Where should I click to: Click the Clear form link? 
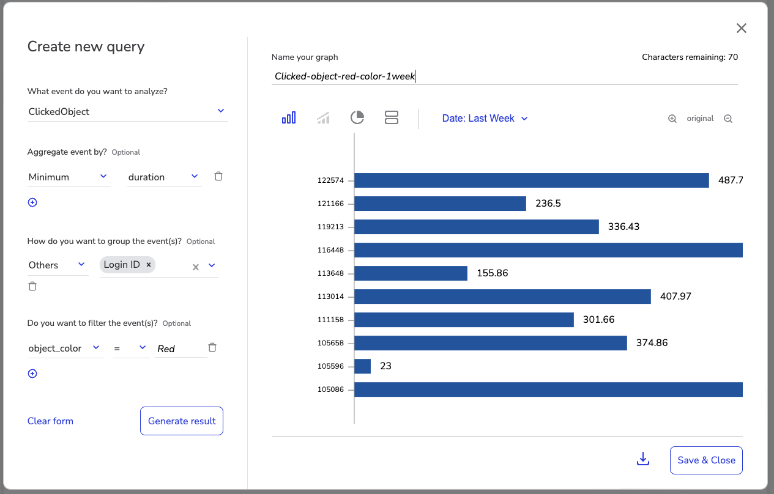50,421
